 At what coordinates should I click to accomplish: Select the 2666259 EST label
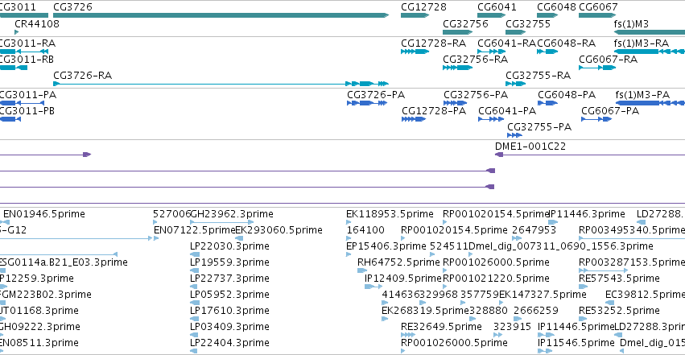[x=535, y=311]
